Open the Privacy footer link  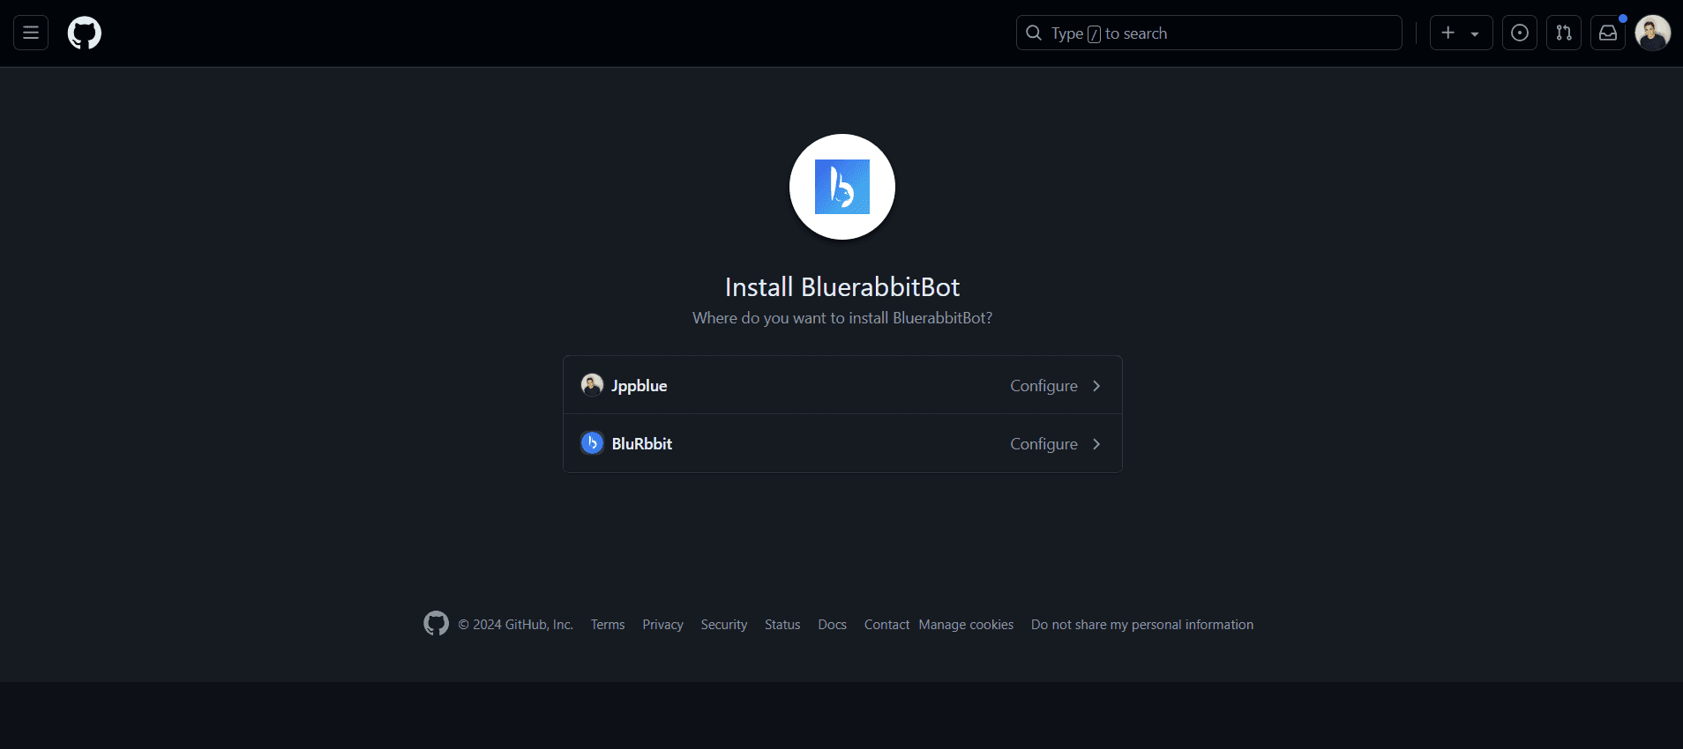[x=662, y=625]
